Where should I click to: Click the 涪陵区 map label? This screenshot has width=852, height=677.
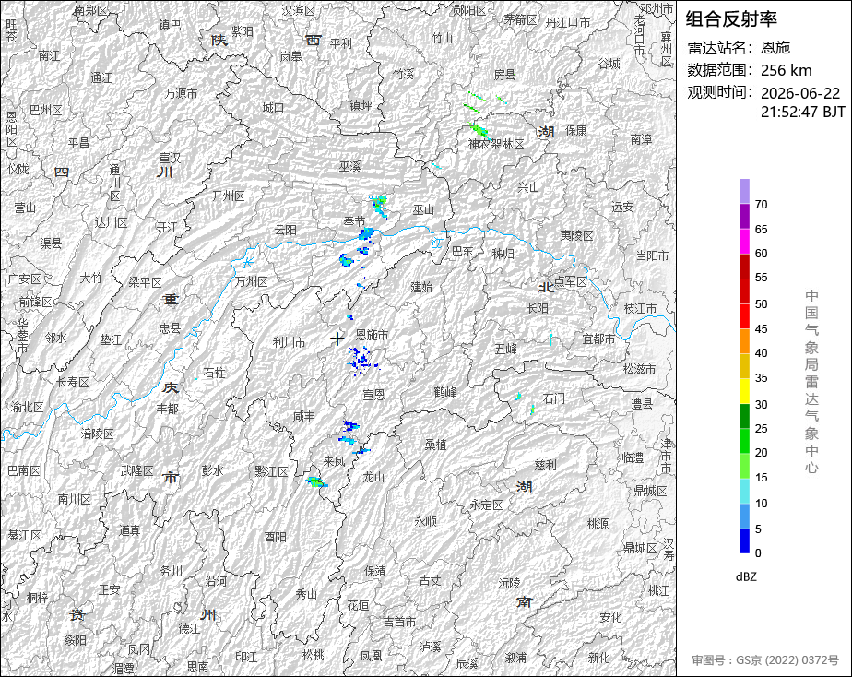coord(97,434)
